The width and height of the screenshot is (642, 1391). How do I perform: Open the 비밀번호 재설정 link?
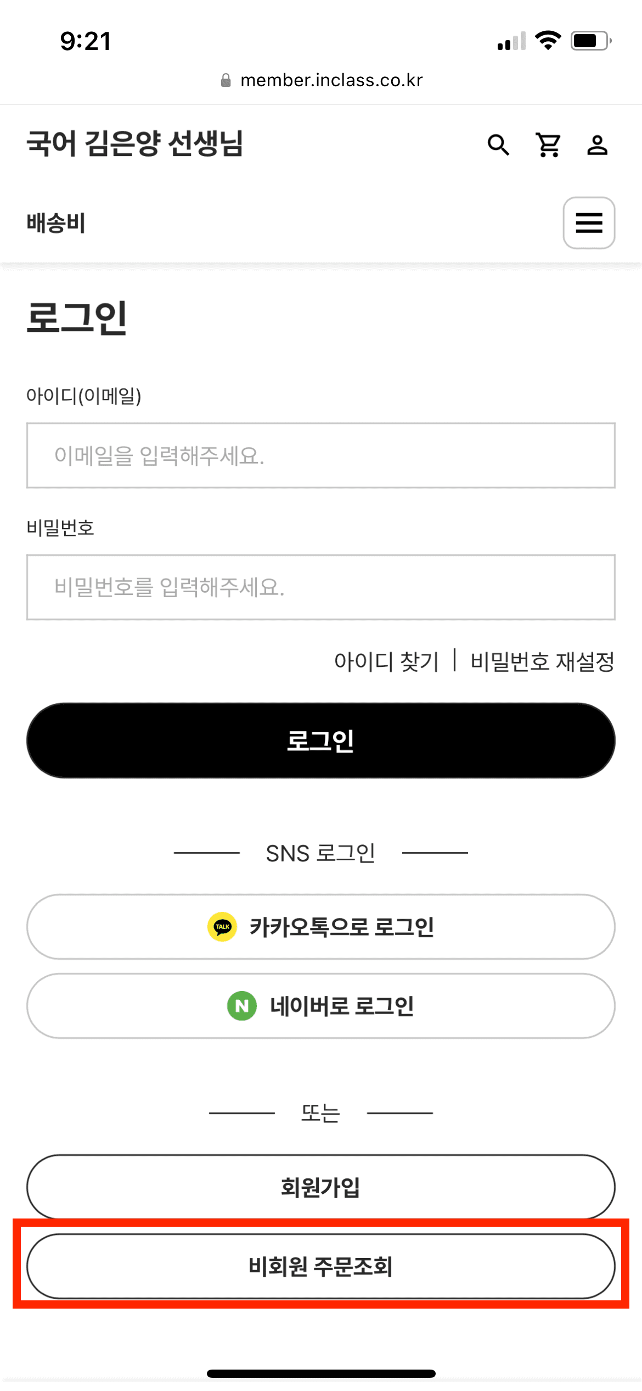pos(542,661)
